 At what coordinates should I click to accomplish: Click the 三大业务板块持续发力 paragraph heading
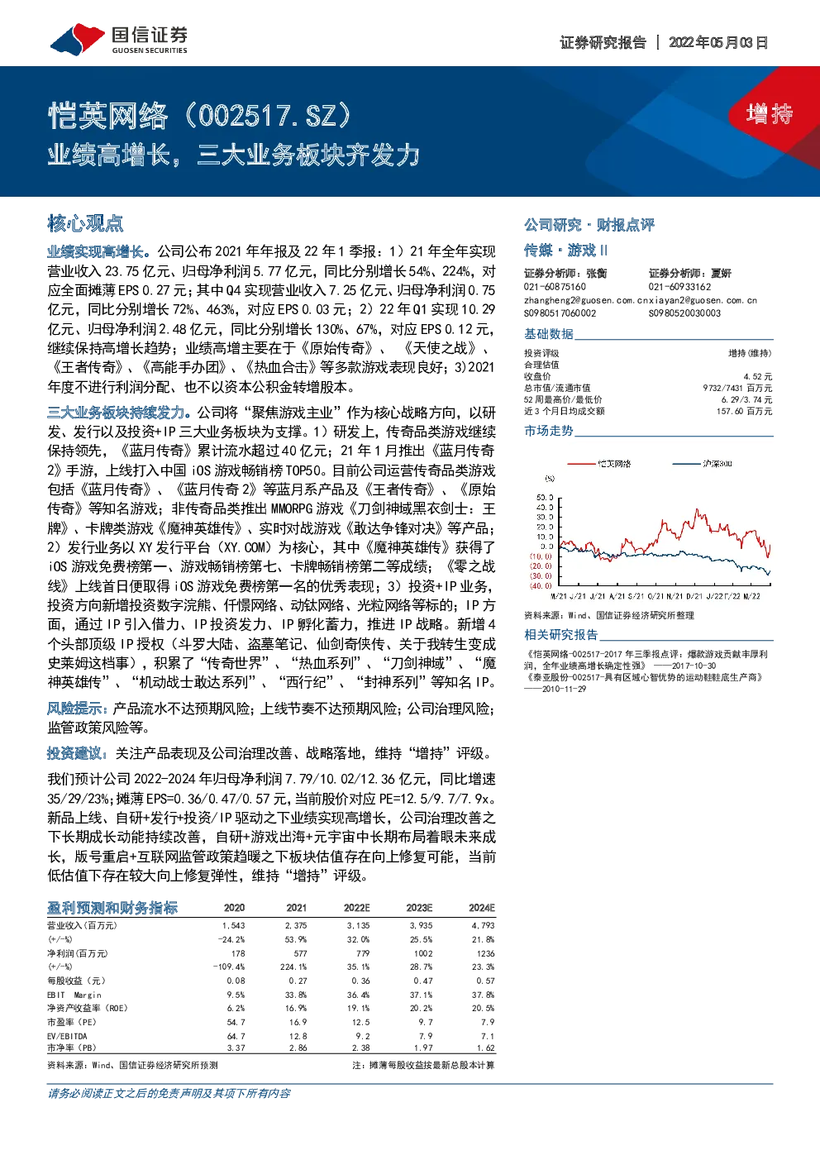point(119,413)
